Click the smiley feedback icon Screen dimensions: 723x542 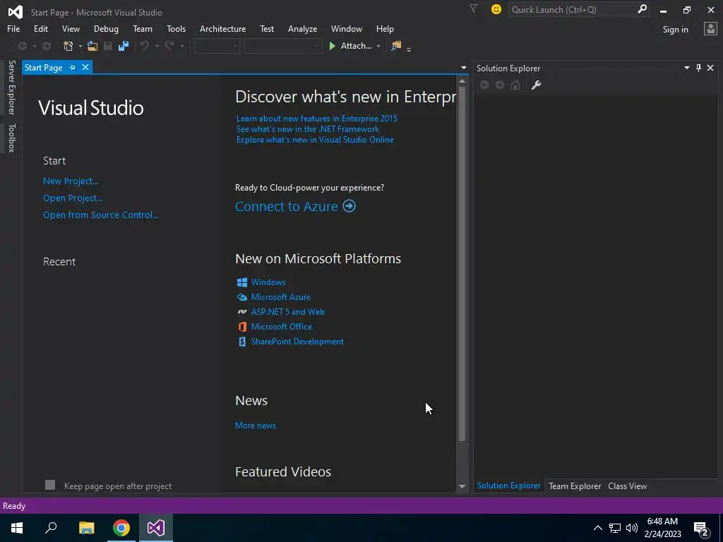(496, 9)
